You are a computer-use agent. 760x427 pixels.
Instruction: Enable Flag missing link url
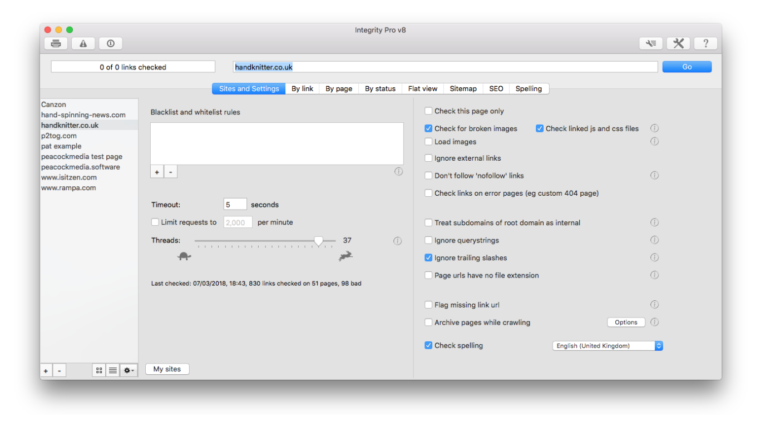tap(428, 305)
